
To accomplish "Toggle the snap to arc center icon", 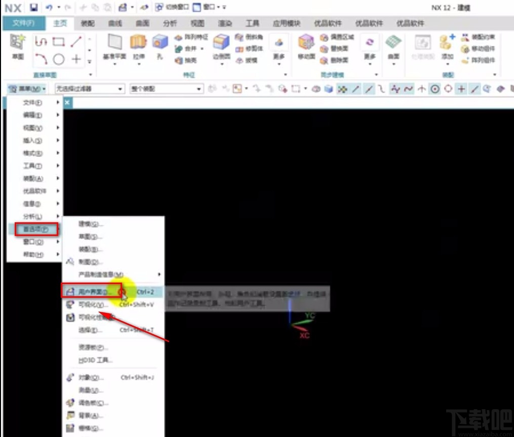I will [435, 89].
